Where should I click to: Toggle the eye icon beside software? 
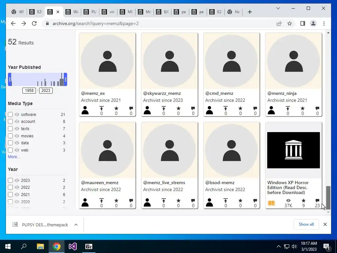coord(17,114)
